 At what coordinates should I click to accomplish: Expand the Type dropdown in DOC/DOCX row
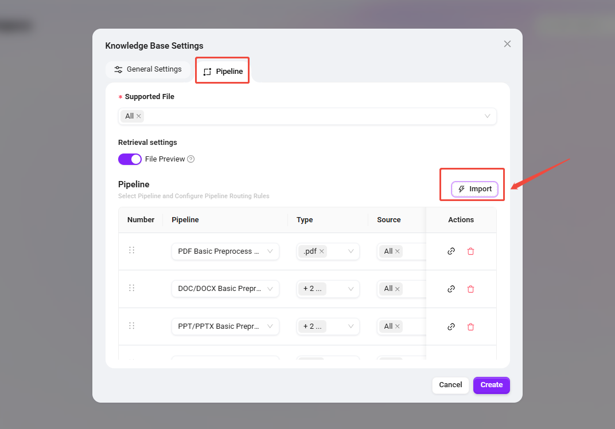click(x=351, y=289)
